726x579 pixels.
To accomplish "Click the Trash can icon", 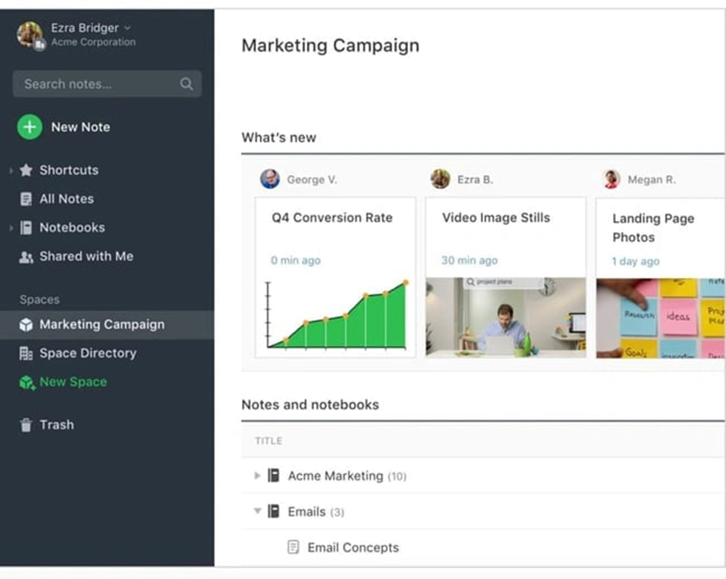I will 26,425.
